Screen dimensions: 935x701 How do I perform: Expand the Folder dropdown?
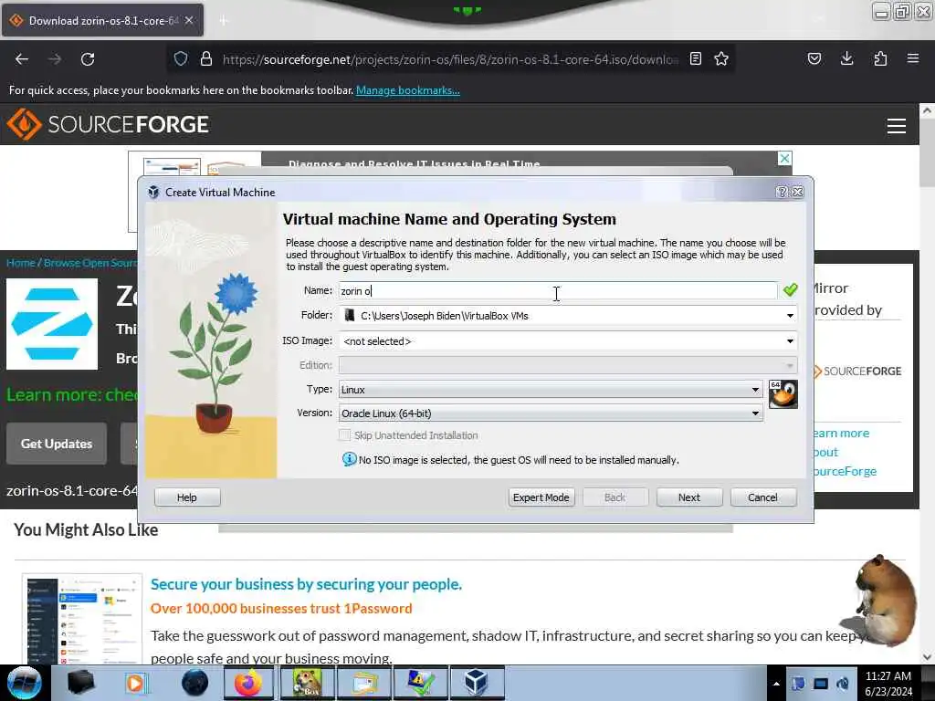790,316
